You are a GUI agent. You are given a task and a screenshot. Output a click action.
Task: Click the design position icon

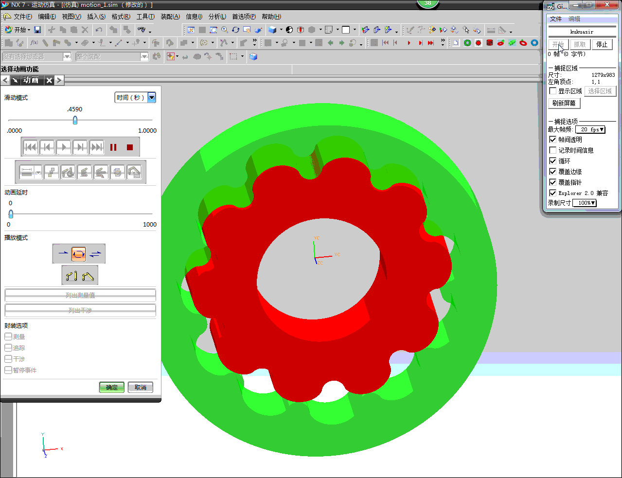(71, 276)
